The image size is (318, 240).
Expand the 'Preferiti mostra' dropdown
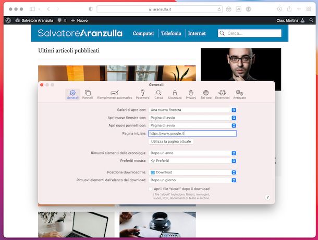[x=192, y=161]
